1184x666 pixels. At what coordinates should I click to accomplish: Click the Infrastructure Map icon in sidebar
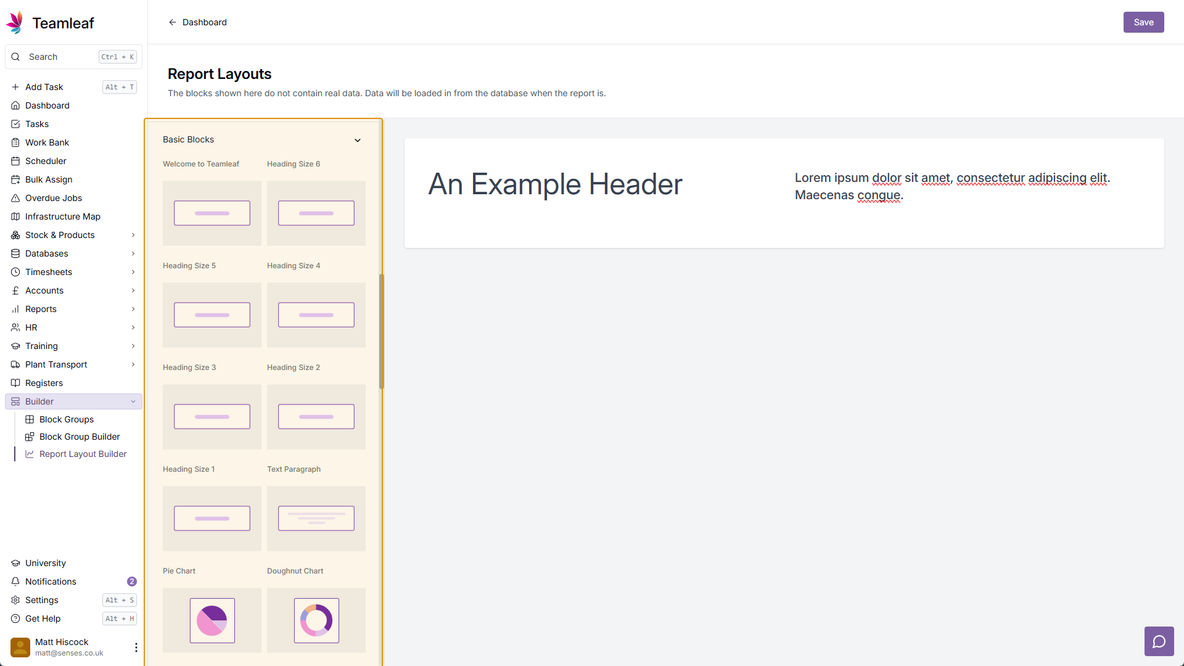[15, 216]
